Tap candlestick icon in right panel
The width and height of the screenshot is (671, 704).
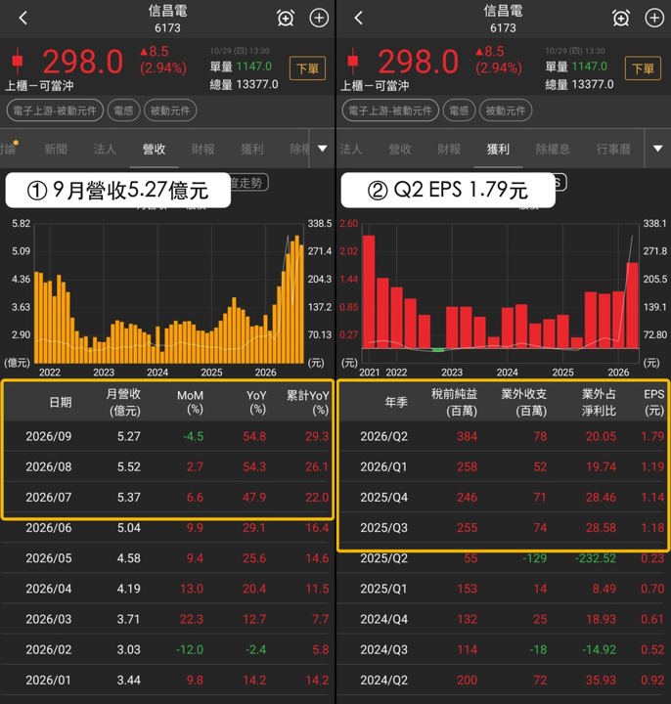pyautogui.click(x=353, y=61)
